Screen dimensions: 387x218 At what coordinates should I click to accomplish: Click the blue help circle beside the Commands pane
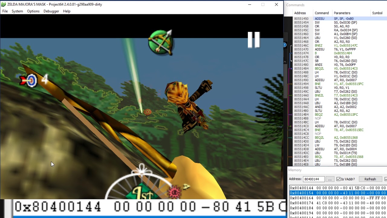(285, 45)
